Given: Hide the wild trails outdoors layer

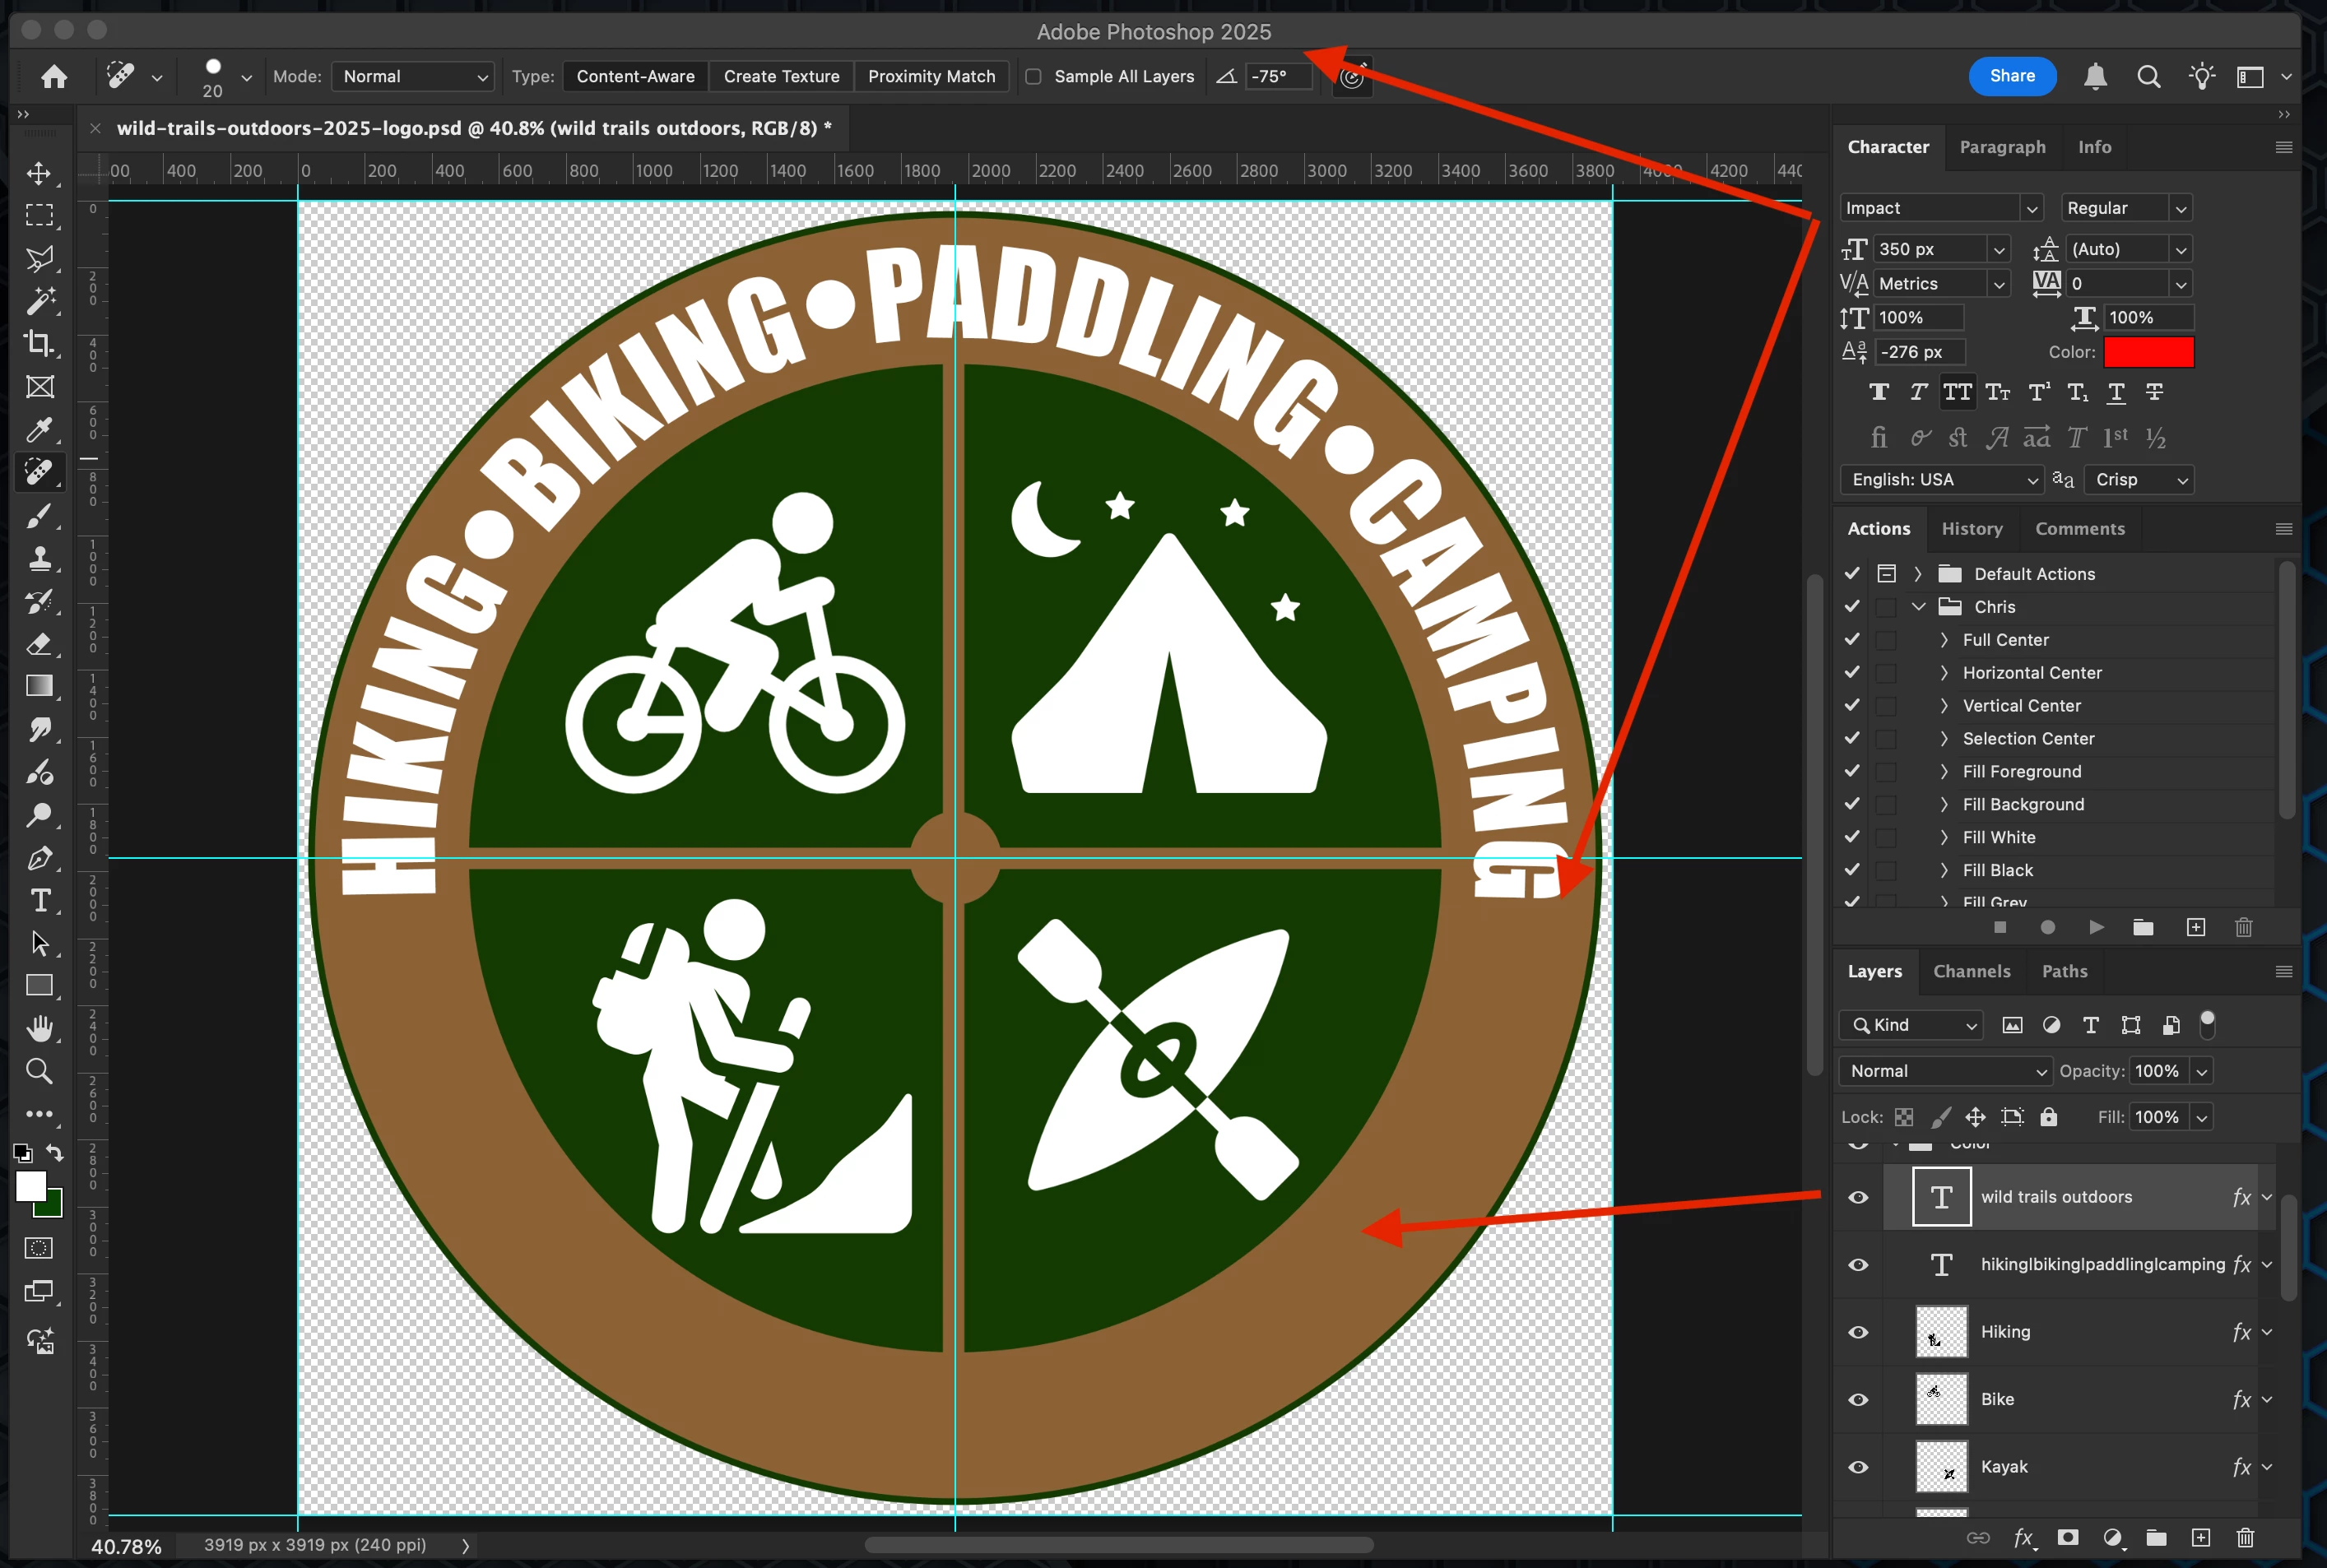Looking at the screenshot, I should pos(1858,1197).
